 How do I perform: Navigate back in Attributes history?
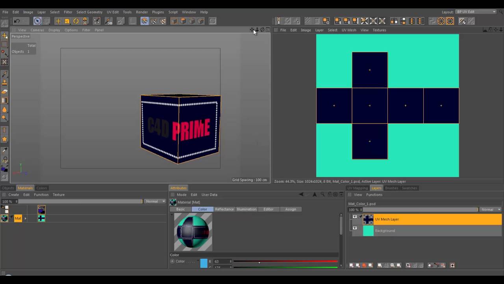click(x=301, y=194)
